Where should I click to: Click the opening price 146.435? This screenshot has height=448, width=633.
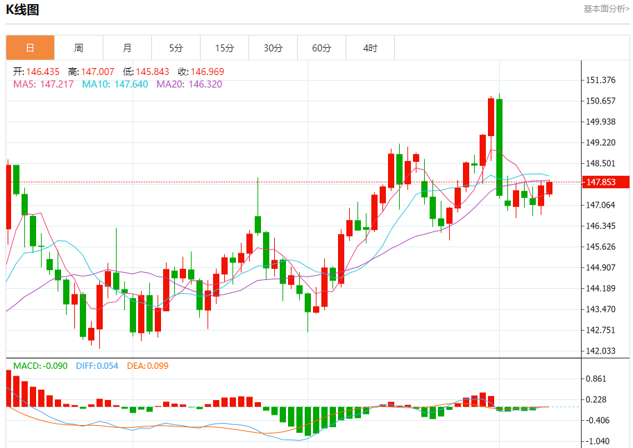click(x=43, y=72)
